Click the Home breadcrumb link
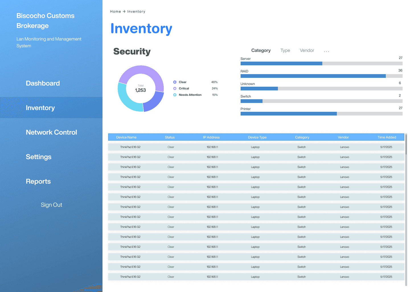410x292 pixels. click(115, 11)
